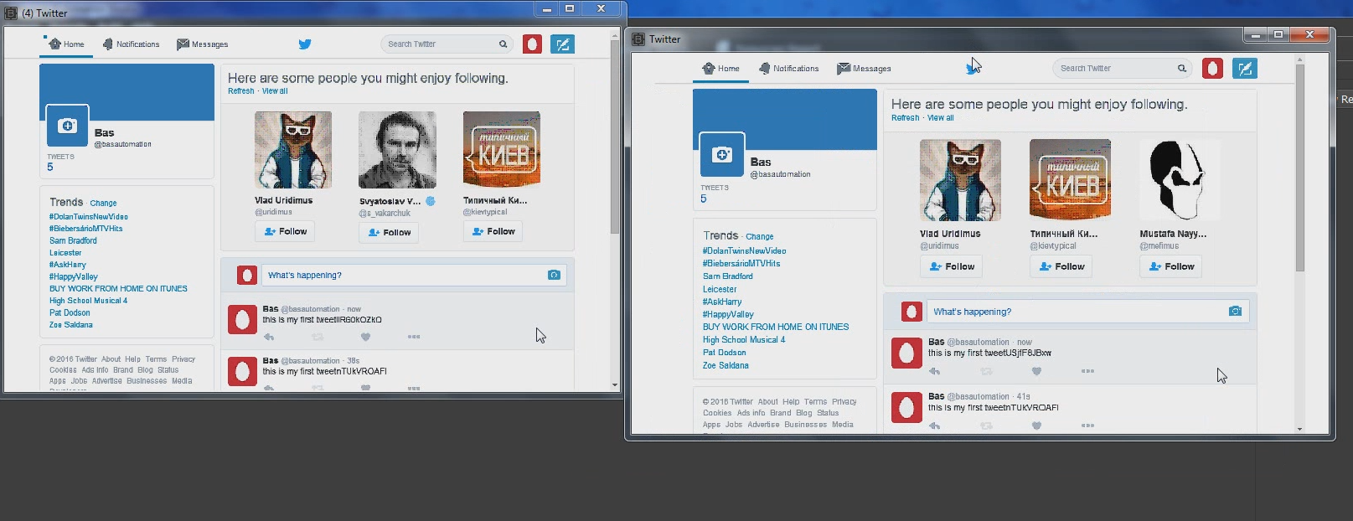Follow Mustafa Nayy... in the right window
Screen dimensions: 1353x521
click(1170, 266)
